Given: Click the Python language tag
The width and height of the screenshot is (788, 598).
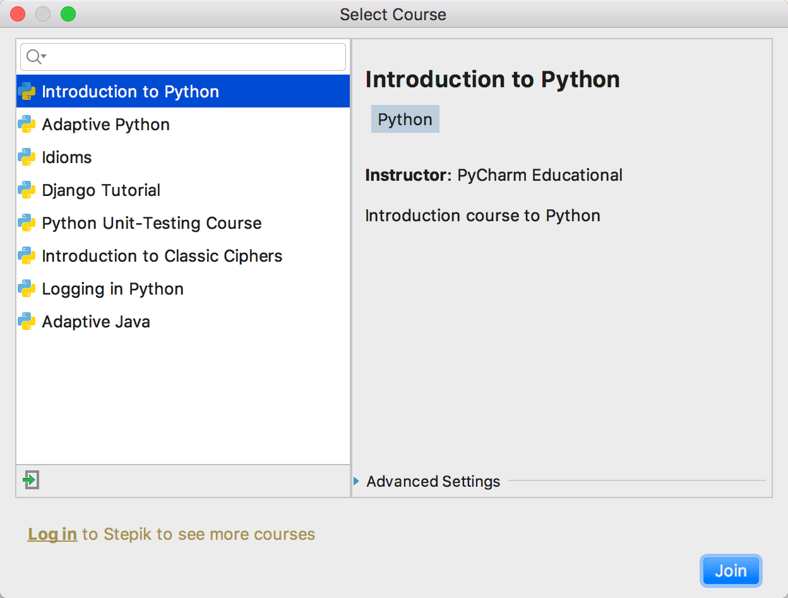Looking at the screenshot, I should pos(405,119).
